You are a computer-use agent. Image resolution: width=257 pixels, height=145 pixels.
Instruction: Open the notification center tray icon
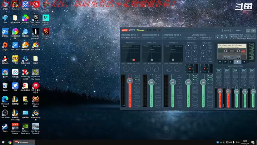pyautogui.click(x=253, y=142)
